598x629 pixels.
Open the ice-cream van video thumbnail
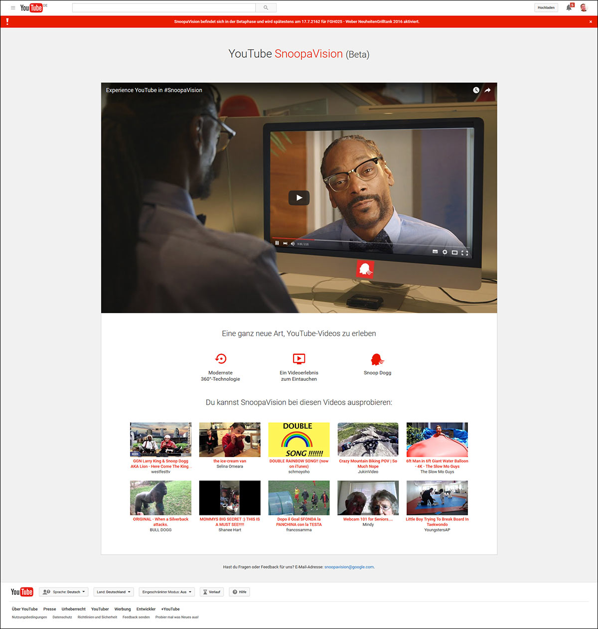coord(230,440)
